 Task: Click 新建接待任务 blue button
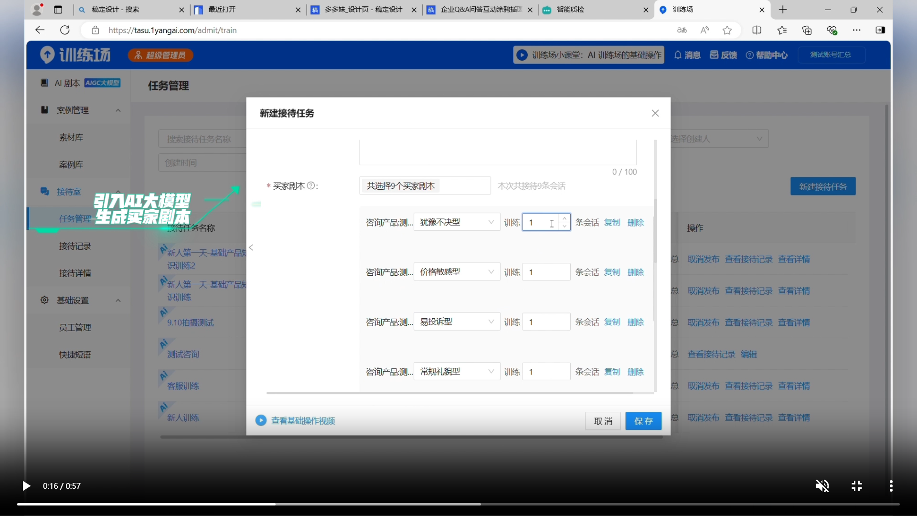(x=823, y=186)
